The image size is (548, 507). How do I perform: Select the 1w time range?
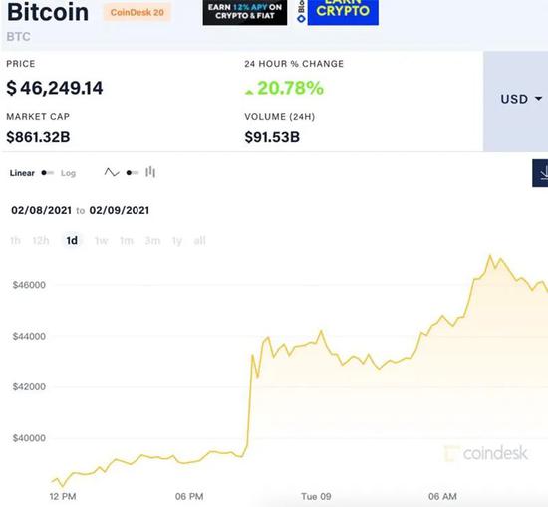[101, 241]
